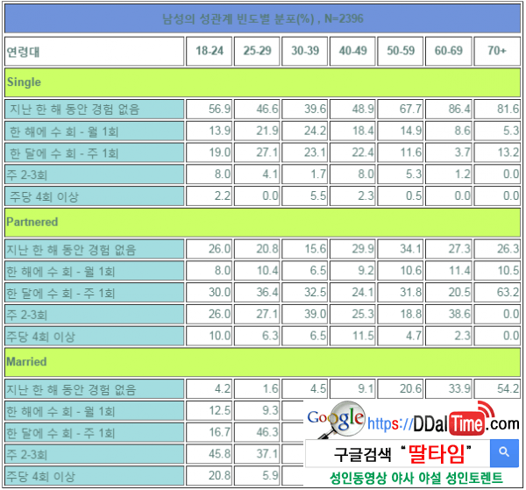
Task: Select cell value 13.9
Action: tap(210, 131)
